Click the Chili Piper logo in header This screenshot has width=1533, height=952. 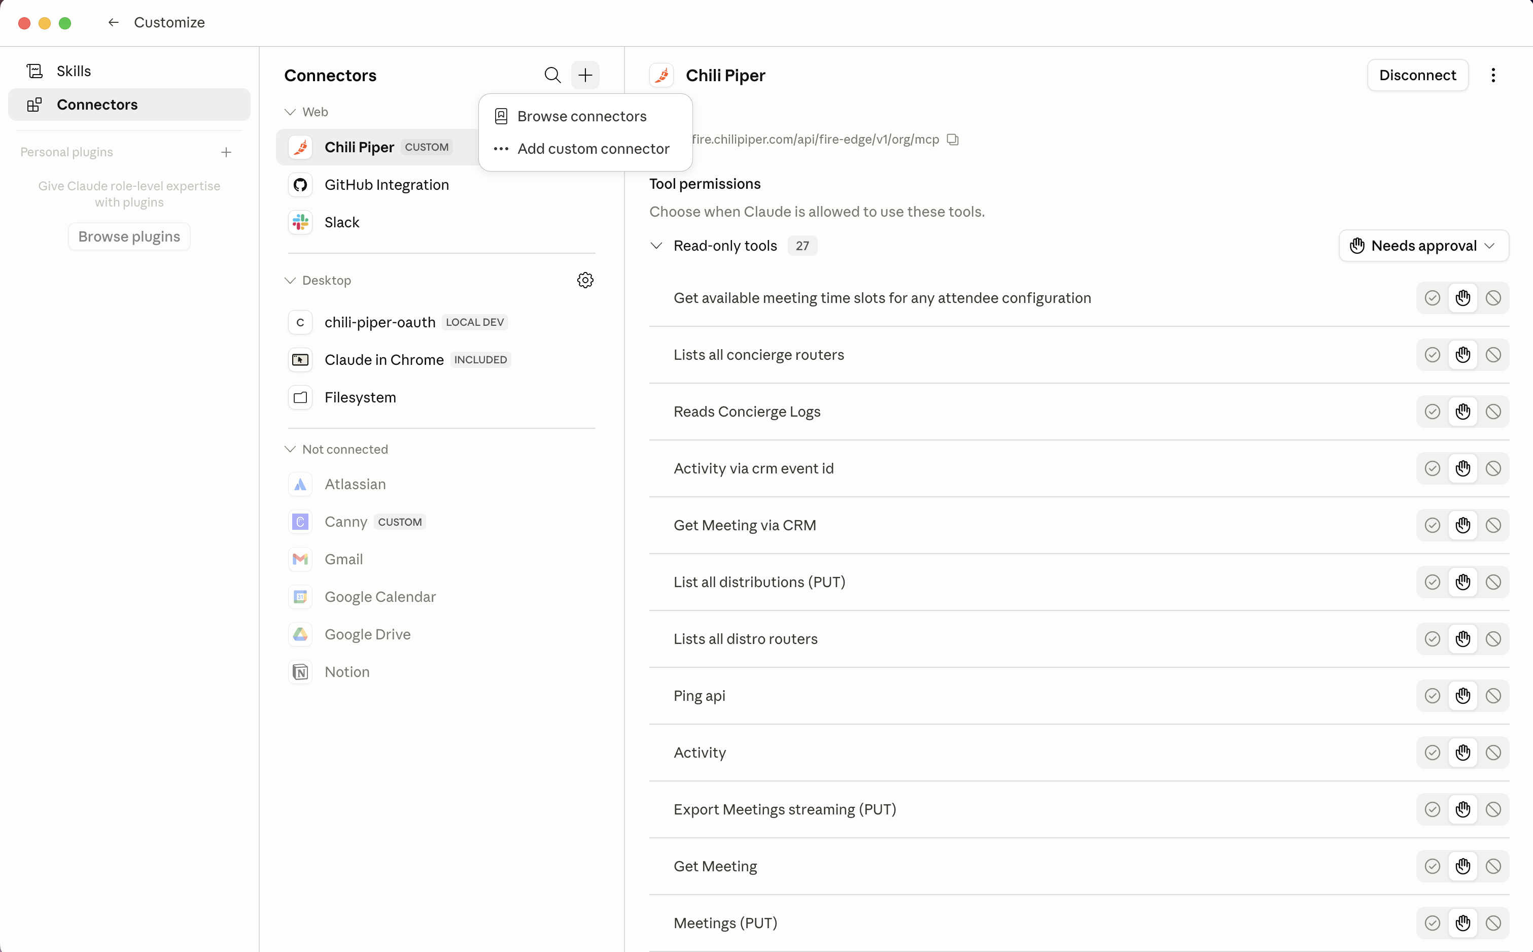(661, 75)
